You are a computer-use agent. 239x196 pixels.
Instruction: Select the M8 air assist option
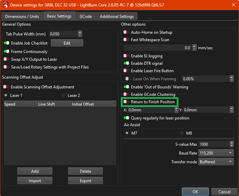click(x=182, y=133)
